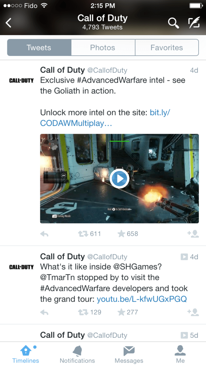Open the bit.ly CODAWMultiplay link
206x366 pixels.
coord(105,118)
